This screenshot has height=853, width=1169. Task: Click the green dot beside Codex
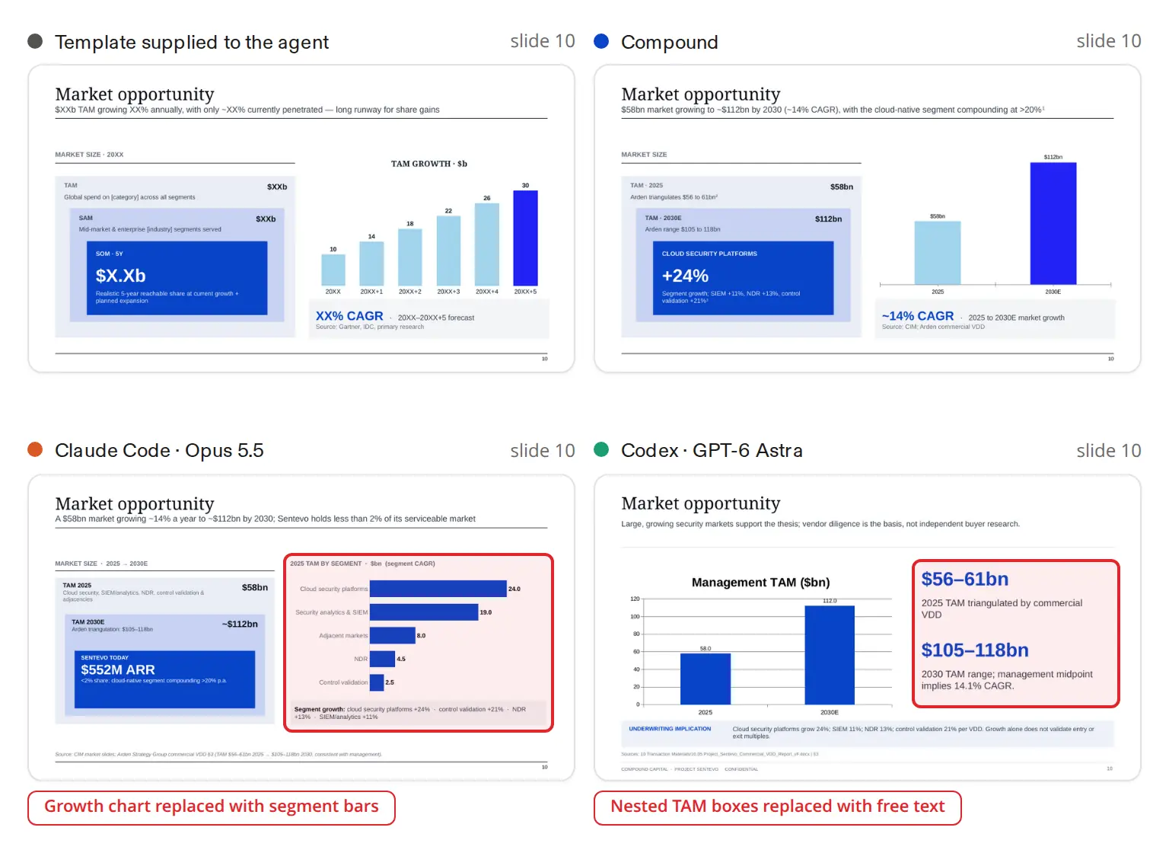coord(601,449)
